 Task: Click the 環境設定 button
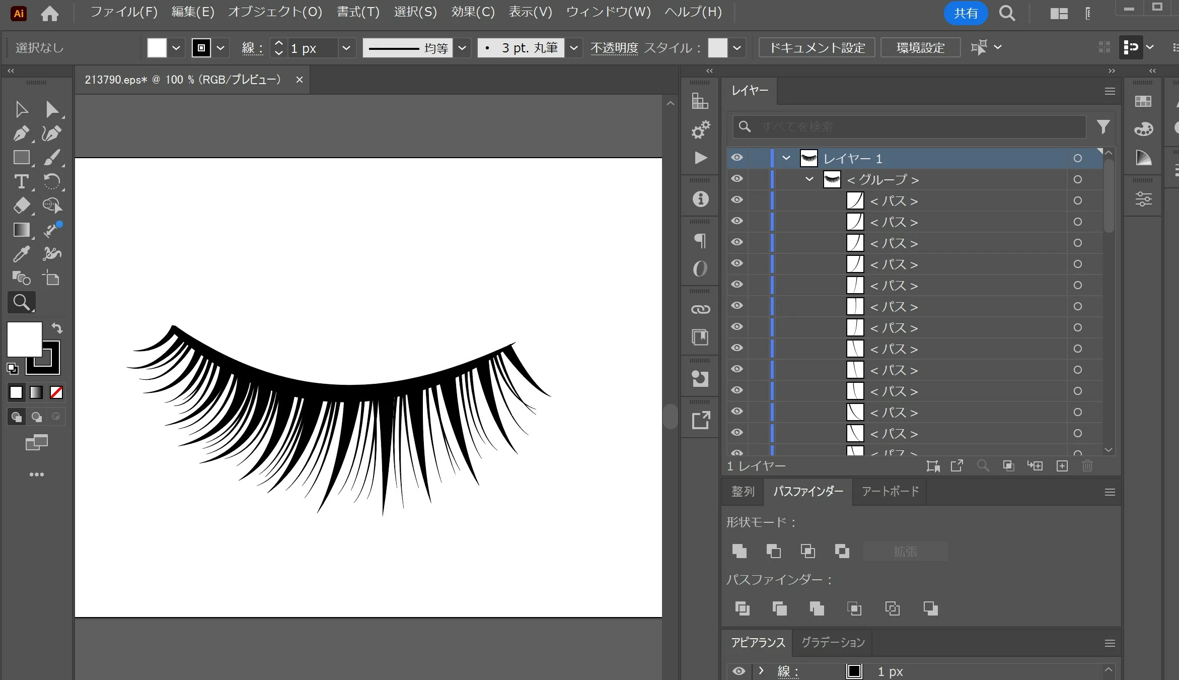point(920,48)
